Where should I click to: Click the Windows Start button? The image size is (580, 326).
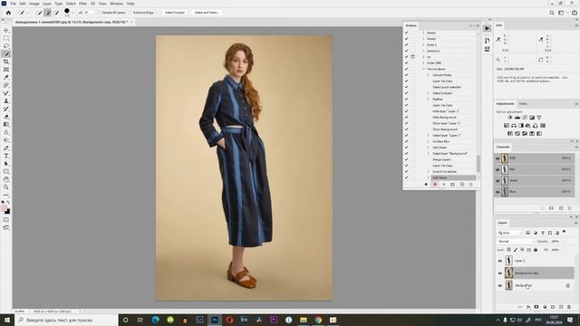coord(7,320)
